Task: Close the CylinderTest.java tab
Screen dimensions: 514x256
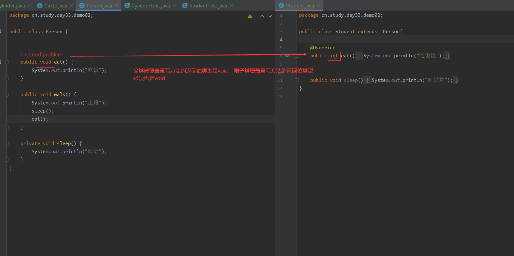Action: coord(174,6)
